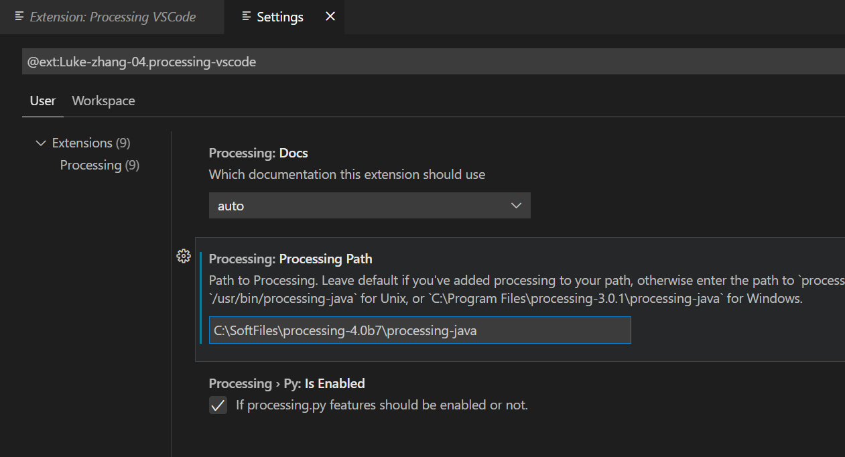The width and height of the screenshot is (845, 457).
Task: Click the Processing Path text input
Action: click(419, 330)
